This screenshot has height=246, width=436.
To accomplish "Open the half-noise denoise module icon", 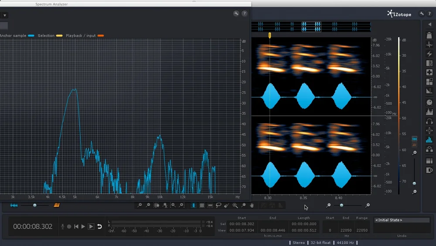I will click(x=429, y=63).
